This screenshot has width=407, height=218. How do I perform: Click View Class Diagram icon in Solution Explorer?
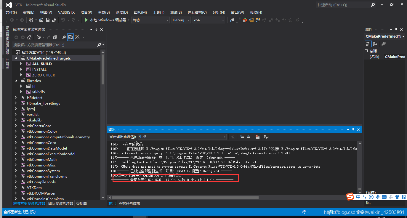coord(77,37)
